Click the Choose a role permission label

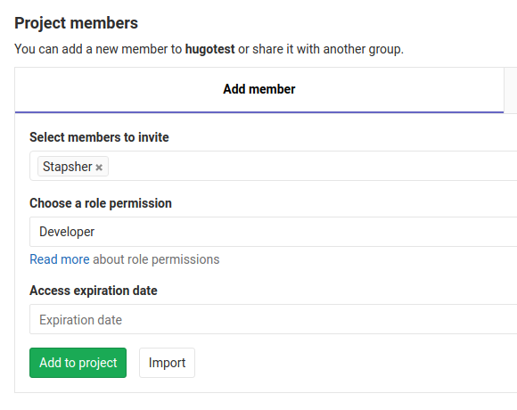coord(101,203)
